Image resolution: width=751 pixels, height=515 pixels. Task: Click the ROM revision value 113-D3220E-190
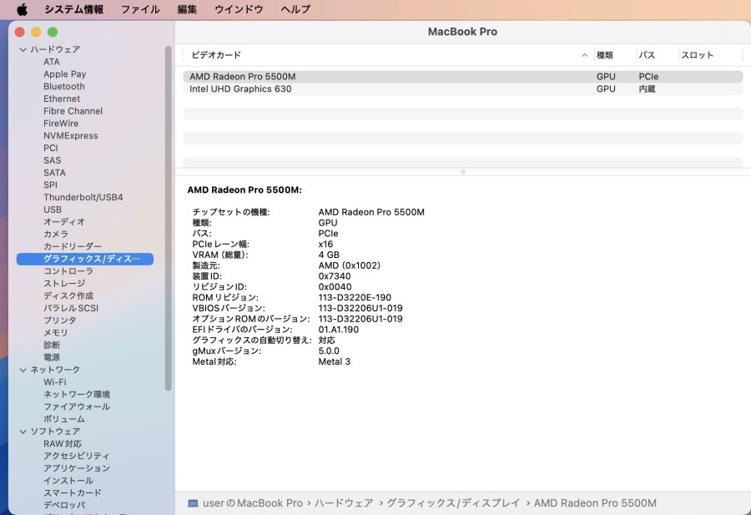pos(355,297)
